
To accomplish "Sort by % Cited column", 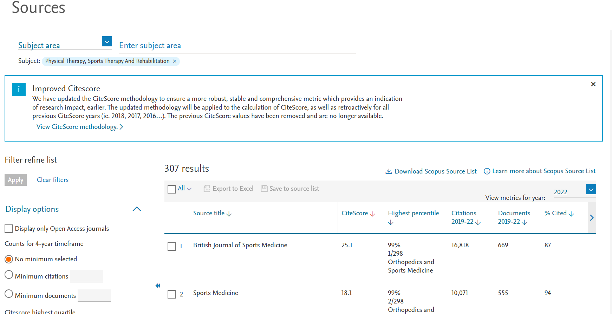I will tap(559, 213).
